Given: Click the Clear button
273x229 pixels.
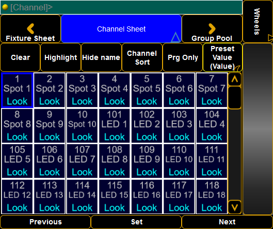Looking at the screenshot, I should click(20, 57).
